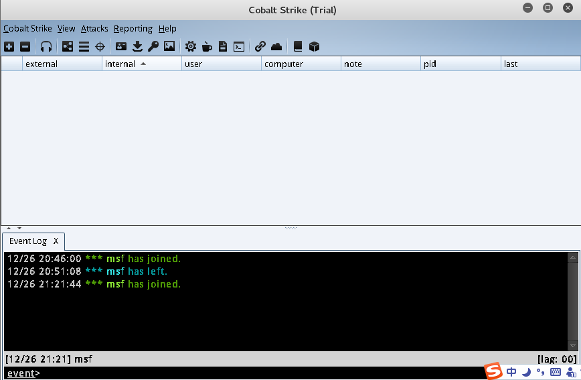
Task: Click the gear payload generator icon
Action: click(x=191, y=46)
